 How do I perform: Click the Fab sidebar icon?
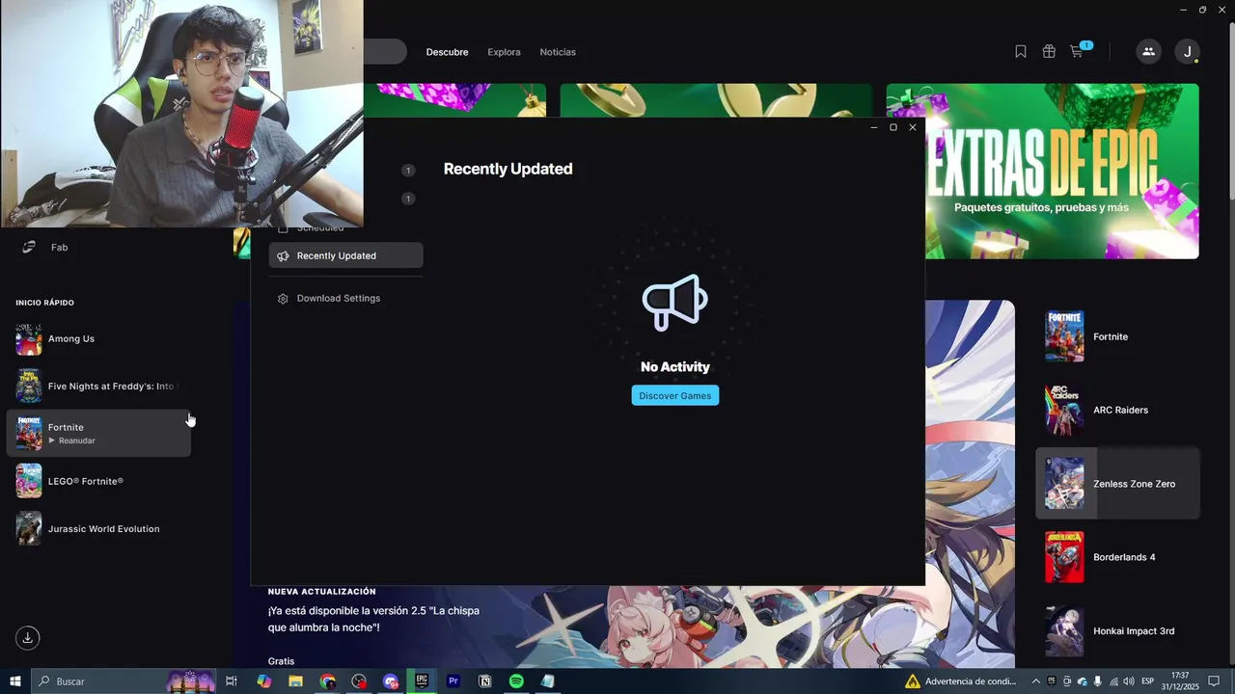pos(29,248)
